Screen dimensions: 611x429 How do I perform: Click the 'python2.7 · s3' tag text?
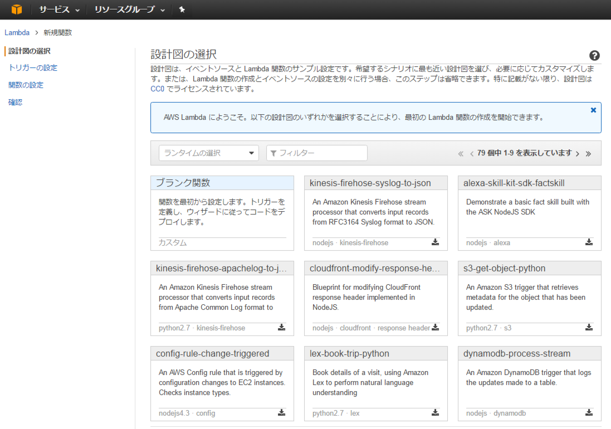[x=488, y=328]
